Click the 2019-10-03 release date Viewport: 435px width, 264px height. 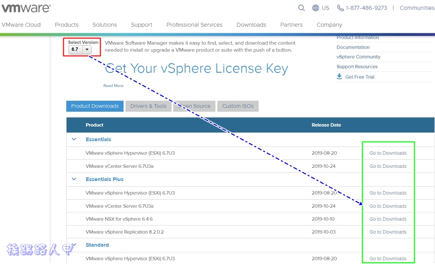tap(324, 232)
